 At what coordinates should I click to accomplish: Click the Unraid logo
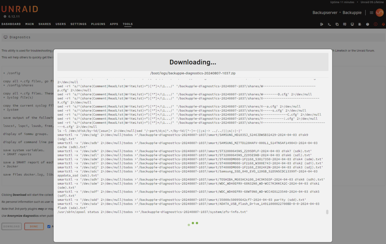point(20,9)
